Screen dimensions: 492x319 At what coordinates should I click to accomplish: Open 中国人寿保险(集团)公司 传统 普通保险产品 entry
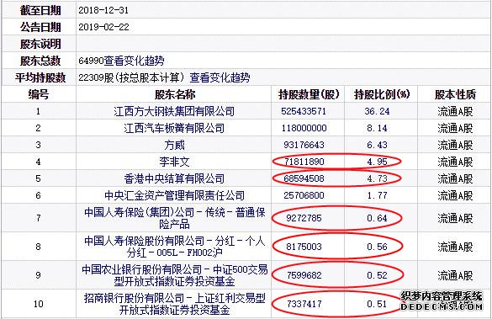[x=174, y=218]
